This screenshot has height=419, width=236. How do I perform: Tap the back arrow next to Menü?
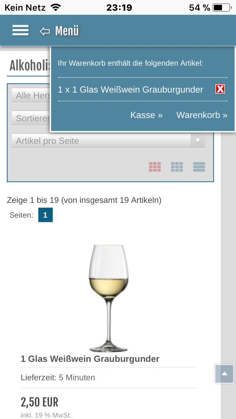[45, 31]
